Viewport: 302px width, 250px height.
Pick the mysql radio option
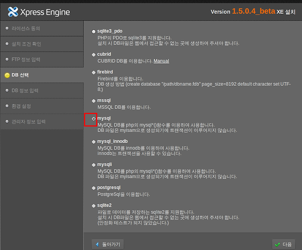[x=94, y=118]
